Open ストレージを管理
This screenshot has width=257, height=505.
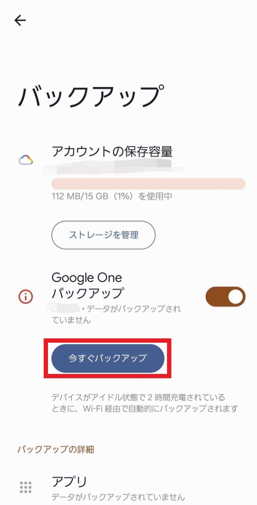click(x=103, y=235)
